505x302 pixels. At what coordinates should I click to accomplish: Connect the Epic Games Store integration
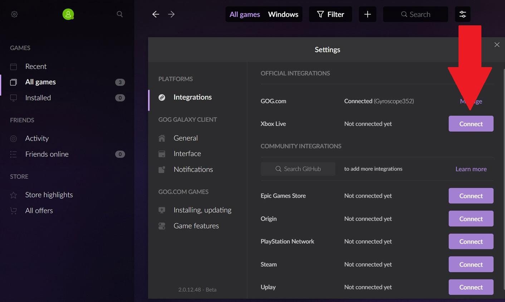(x=471, y=196)
